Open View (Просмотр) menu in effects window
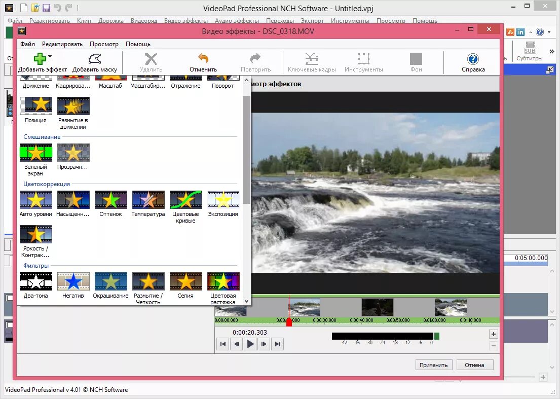 [x=104, y=44]
